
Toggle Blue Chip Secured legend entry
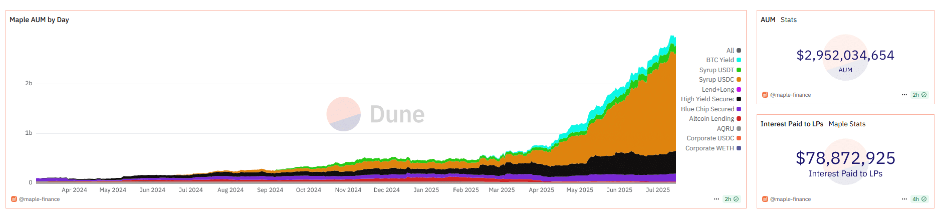coord(711,109)
